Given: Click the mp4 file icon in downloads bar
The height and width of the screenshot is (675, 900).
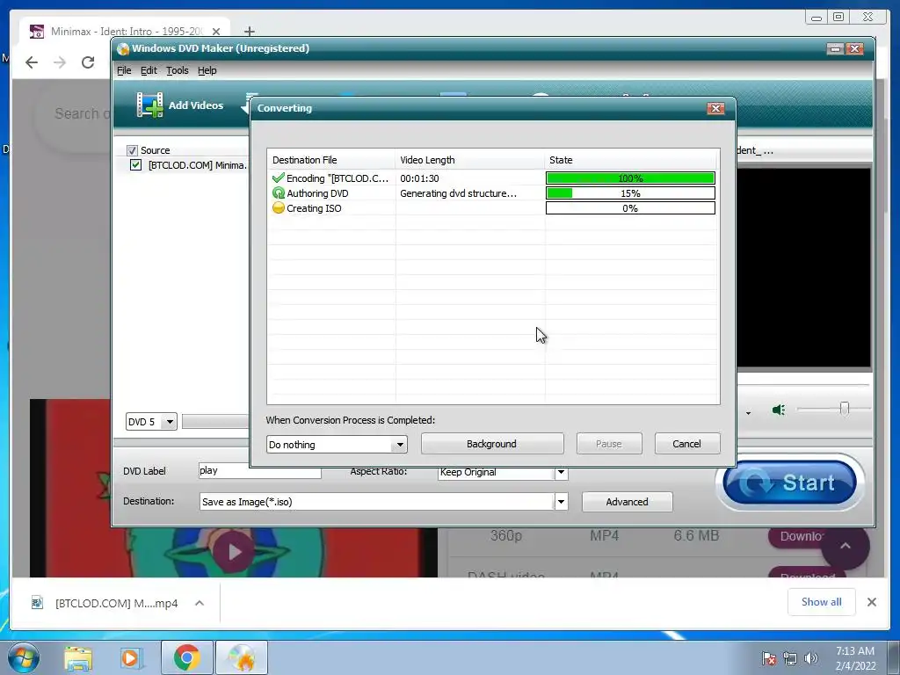Looking at the screenshot, I should coord(37,603).
